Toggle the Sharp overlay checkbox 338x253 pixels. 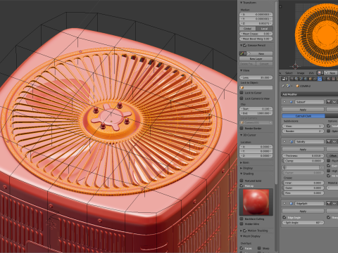pos(259,248)
